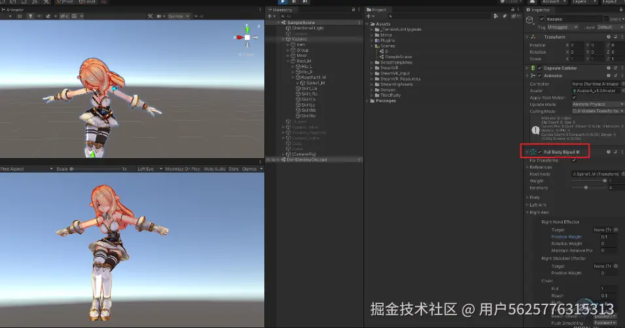Toggle Mute Audio in Game view

pyautogui.click(x=215, y=169)
